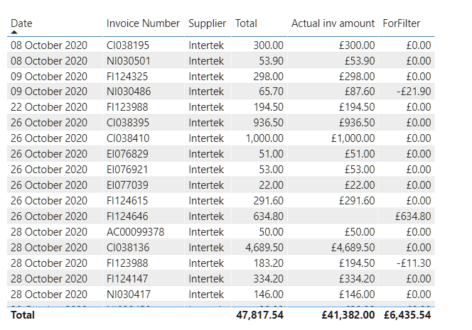The width and height of the screenshot is (472, 330).
Task: Select invoice number FI124615
Action: (127, 201)
